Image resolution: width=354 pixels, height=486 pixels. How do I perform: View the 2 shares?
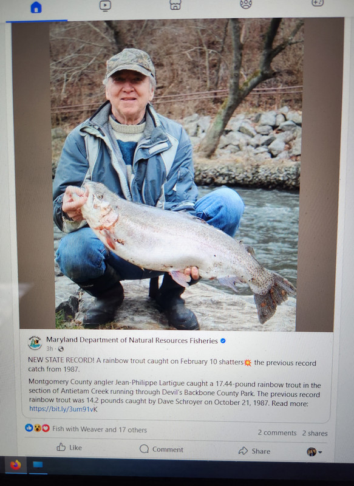315,433
